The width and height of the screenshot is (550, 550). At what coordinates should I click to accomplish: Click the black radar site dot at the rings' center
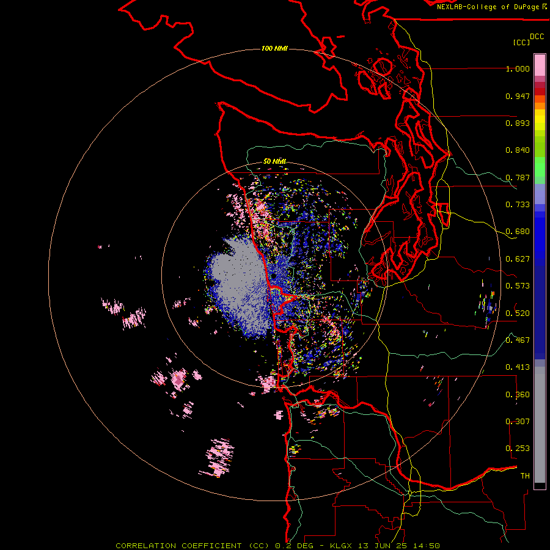click(x=273, y=277)
